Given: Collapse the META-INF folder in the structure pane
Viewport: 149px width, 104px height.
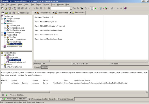Looking at the screenshot, I should tap(2, 55).
